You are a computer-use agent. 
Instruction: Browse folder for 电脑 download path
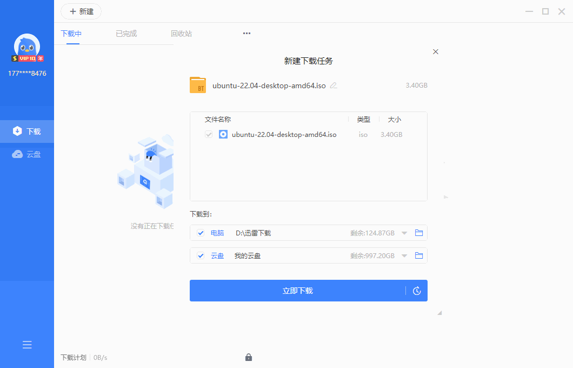coord(419,233)
